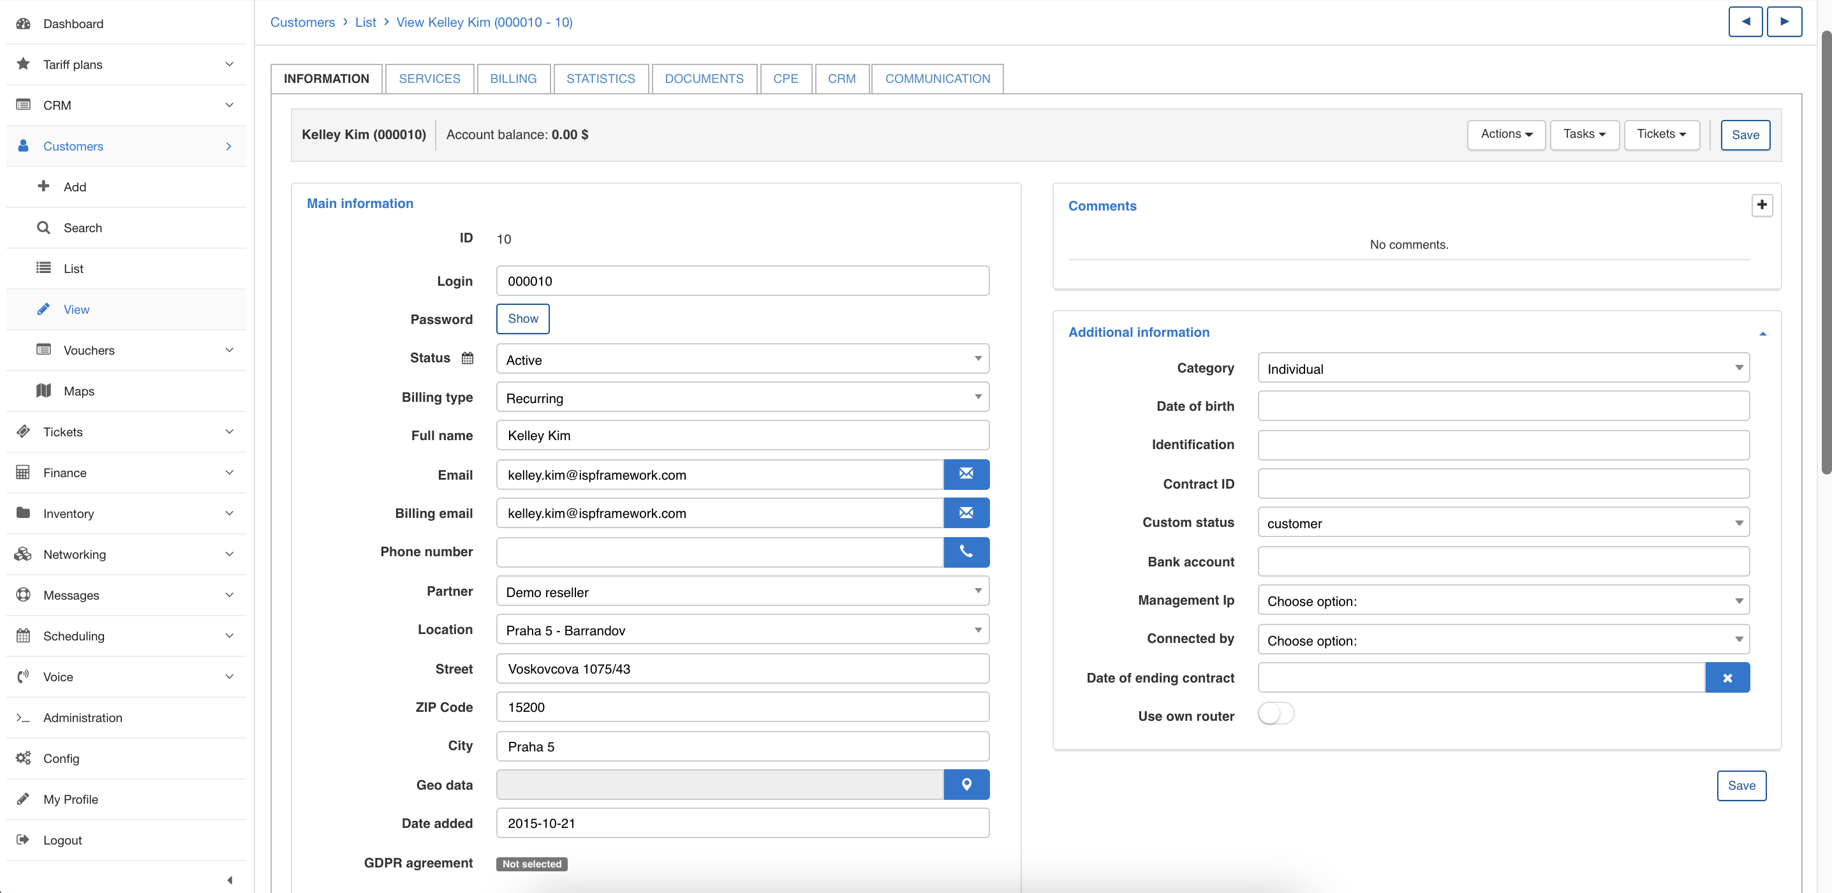Switch to the STATISTICS tab
Image resolution: width=1832 pixels, height=893 pixels.
coord(600,78)
